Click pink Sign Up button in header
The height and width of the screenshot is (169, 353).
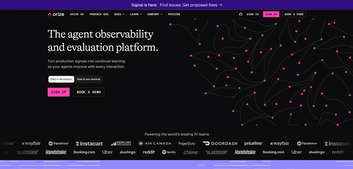click(x=271, y=14)
